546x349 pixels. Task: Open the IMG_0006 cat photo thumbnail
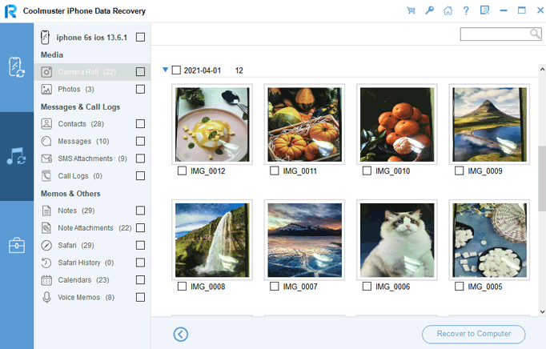(x=397, y=240)
